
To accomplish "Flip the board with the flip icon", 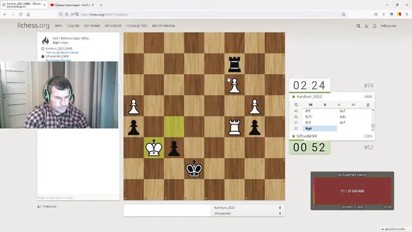I will click(x=296, y=104).
